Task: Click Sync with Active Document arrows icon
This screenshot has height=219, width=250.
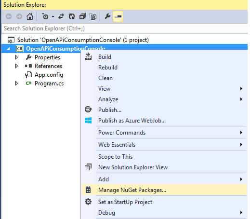Action: (61, 16)
